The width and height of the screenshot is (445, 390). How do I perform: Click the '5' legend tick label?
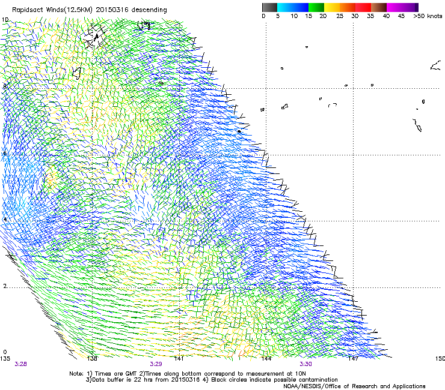(x=278, y=16)
